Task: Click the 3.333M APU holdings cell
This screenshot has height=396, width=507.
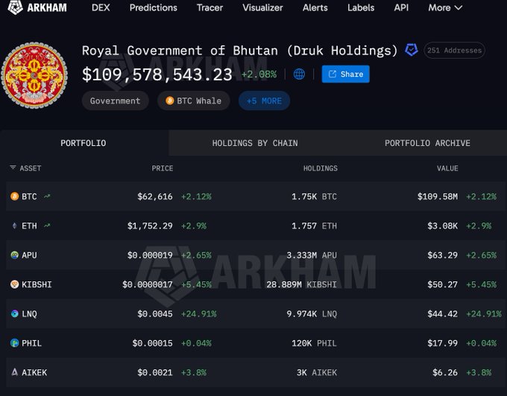Action: tap(312, 255)
